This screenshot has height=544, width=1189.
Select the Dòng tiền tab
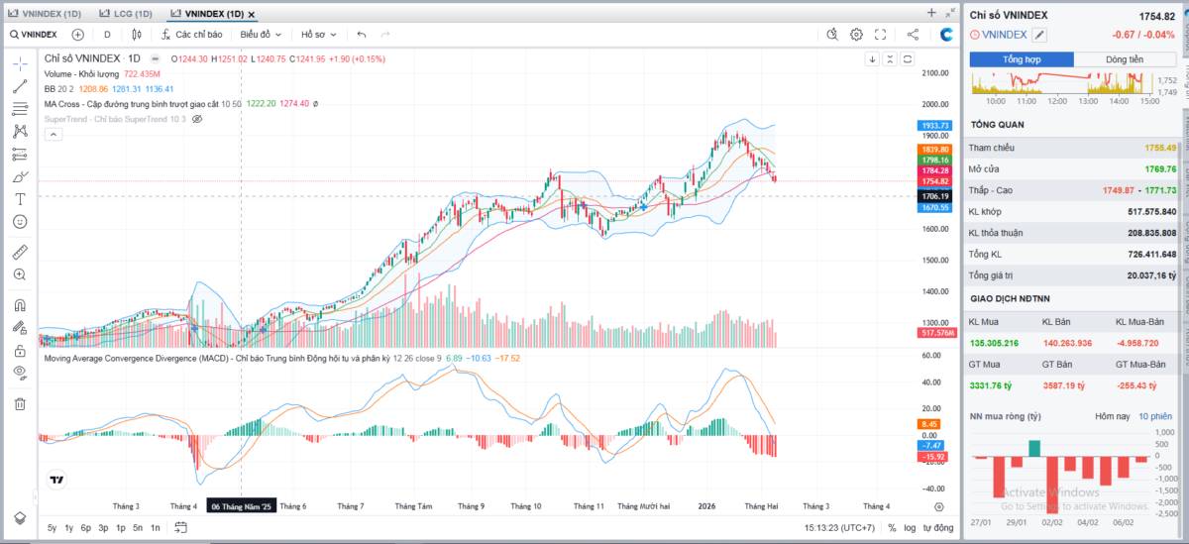tap(1126, 59)
